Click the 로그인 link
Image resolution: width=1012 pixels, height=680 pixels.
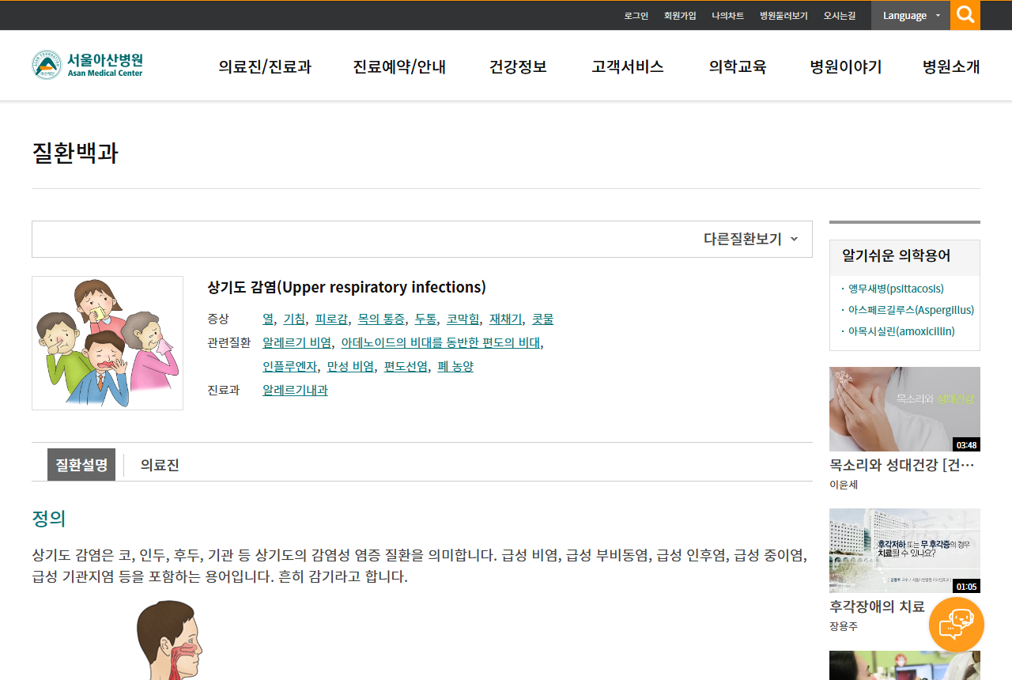coord(636,16)
